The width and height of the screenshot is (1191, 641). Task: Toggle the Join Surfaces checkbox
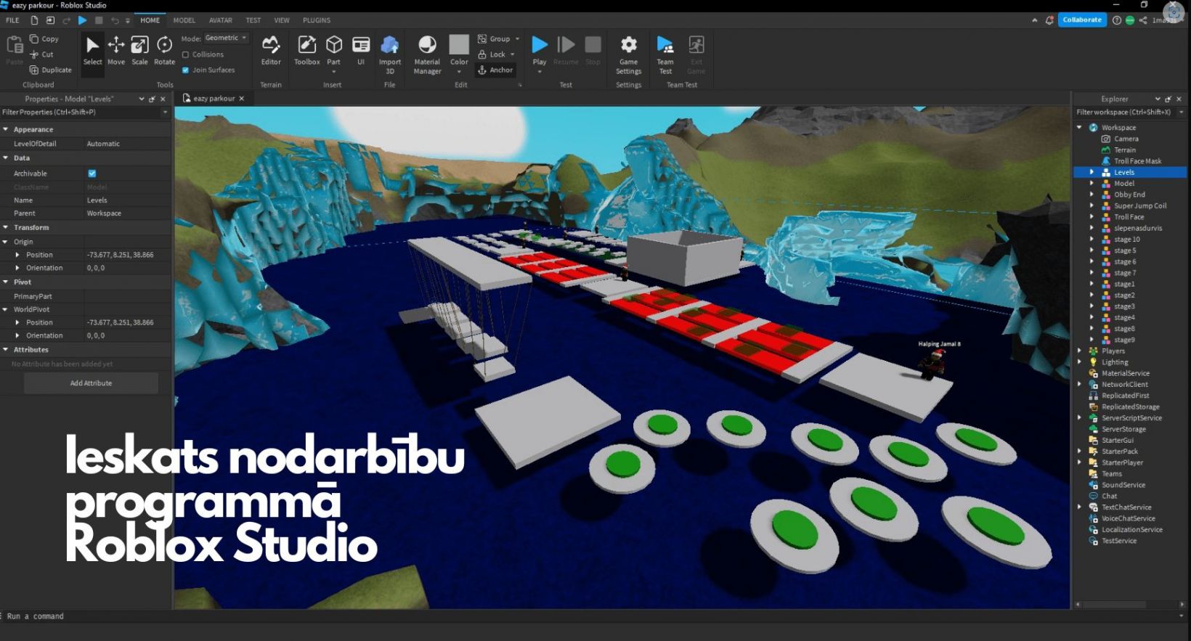coord(185,70)
